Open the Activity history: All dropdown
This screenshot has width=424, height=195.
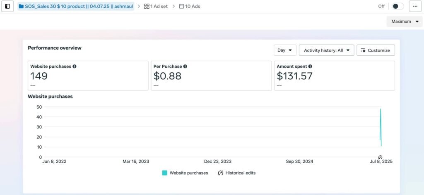coord(326,50)
